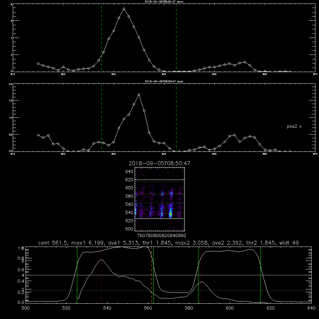The width and height of the screenshot is (319, 319).
Task: Click the bottom plot x-axis label 640
Action: [x=311, y=308]
